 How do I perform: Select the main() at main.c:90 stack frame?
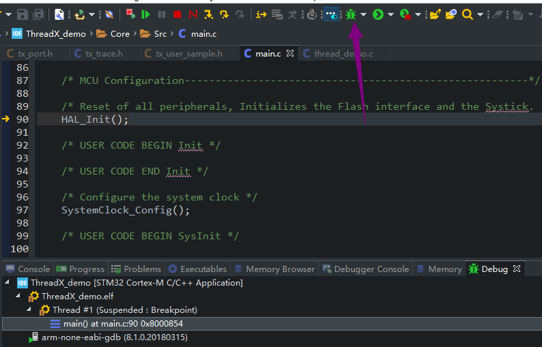point(123,324)
